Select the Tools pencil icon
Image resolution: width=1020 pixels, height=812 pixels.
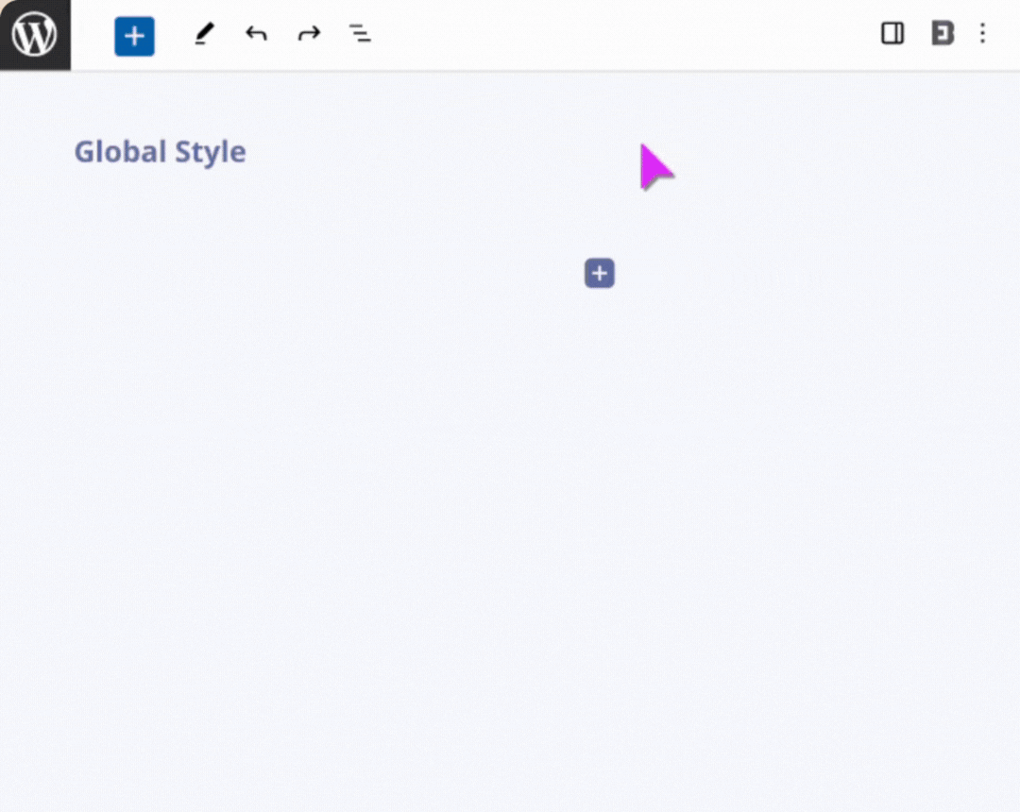(x=204, y=35)
